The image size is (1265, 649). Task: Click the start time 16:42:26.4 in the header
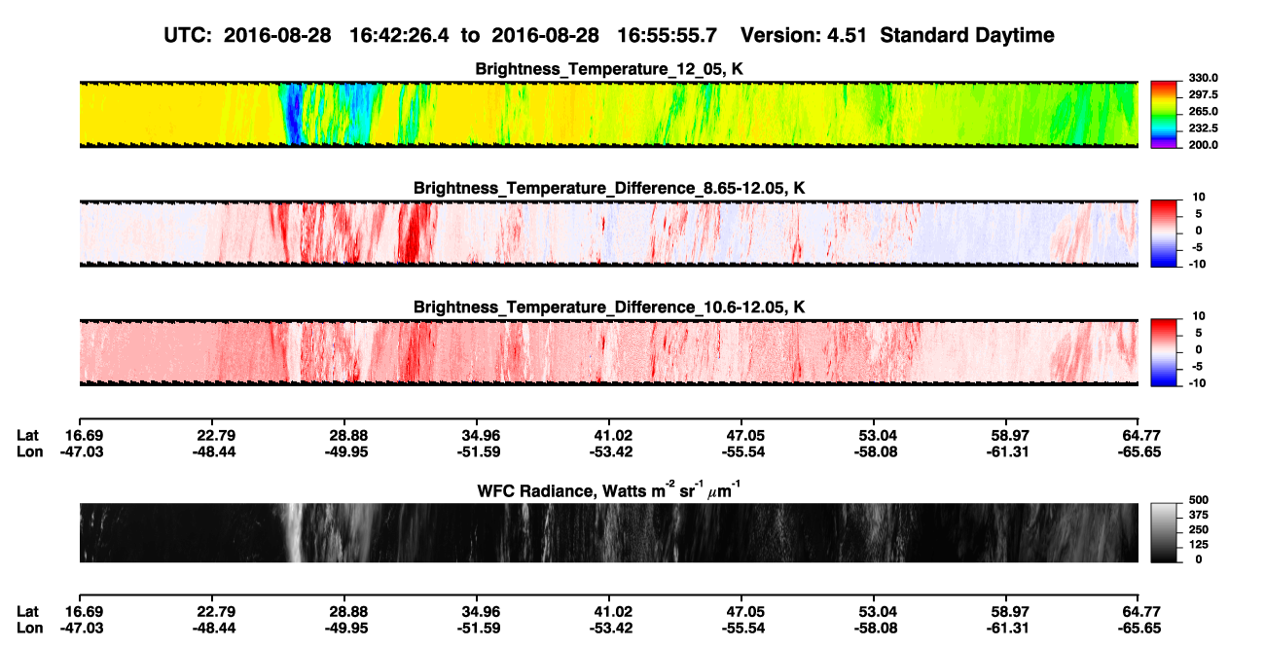click(x=397, y=36)
